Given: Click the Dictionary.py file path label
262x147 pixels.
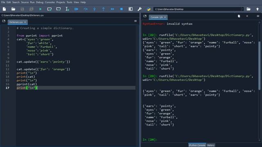Looking at the screenshot, I should point(23,15).
